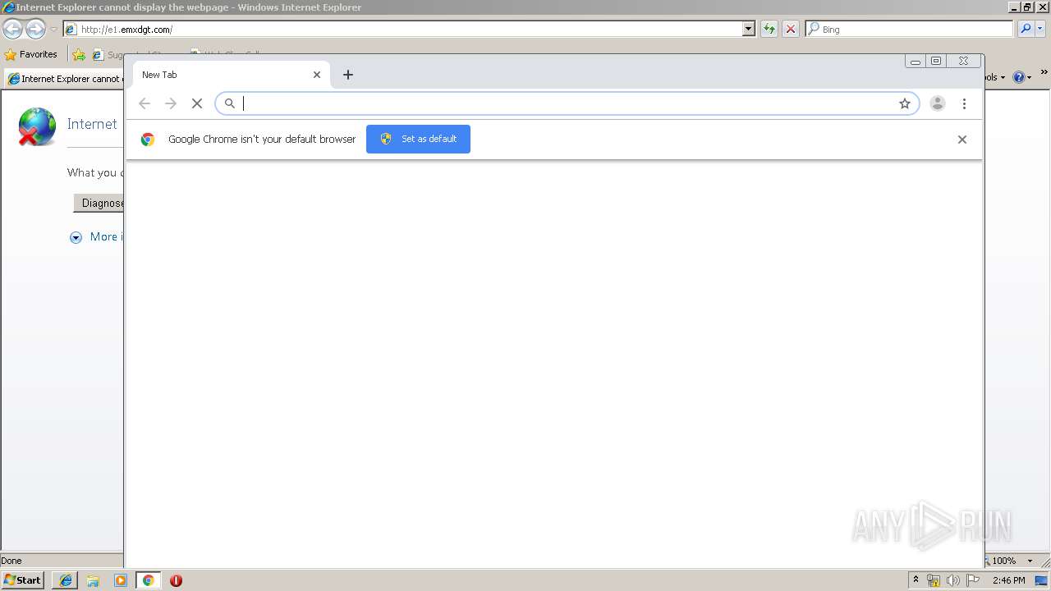The height and width of the screenshot is (591, 1051).
Task: Click the Chrome logo in the infobar
Action: 148,140
